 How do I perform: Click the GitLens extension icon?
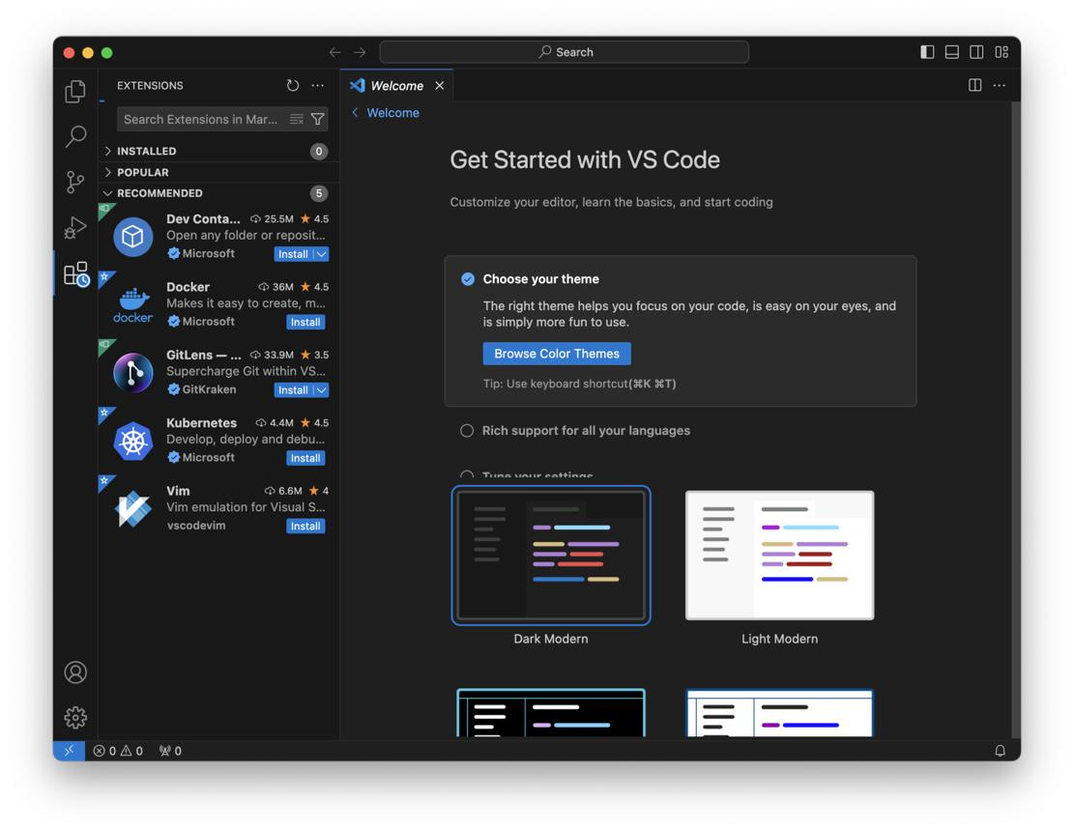point(132,373)
